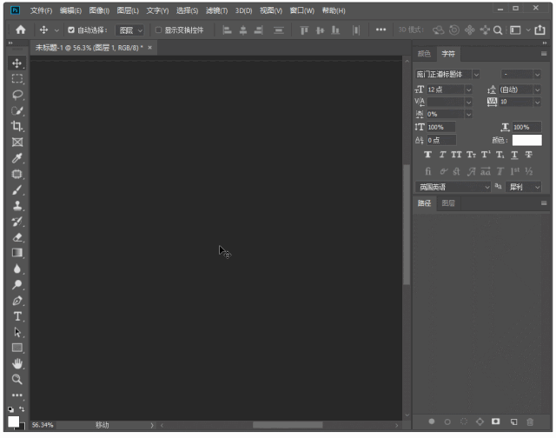The height and width of the screenshot is (438, 556).
Task: Switch to the 路径 panel tab
Action: point(424,203)
